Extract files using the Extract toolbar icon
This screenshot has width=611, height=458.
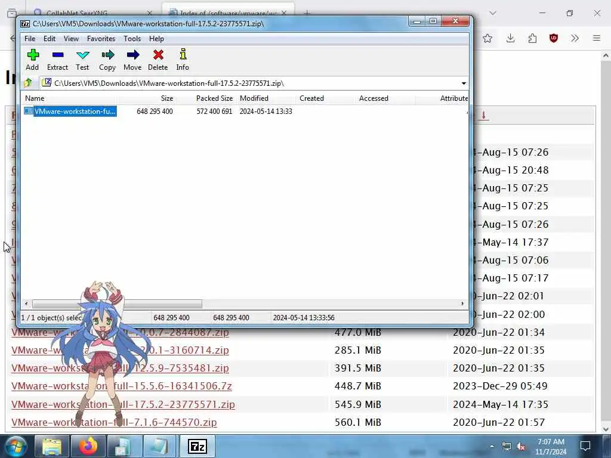58,60
